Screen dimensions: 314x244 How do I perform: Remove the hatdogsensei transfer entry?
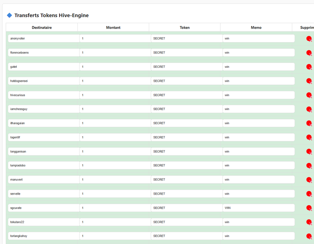pos(309,81)
